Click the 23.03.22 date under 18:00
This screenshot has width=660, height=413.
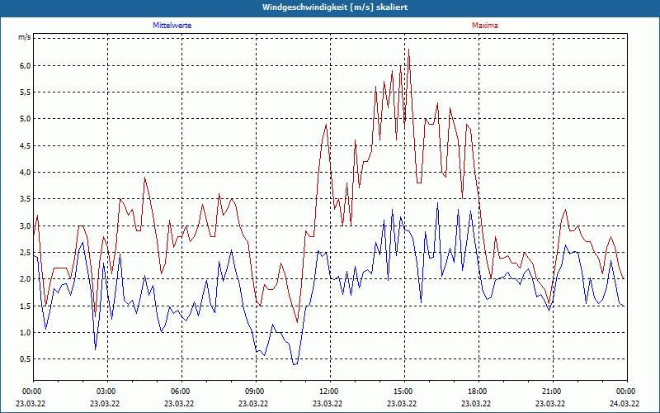pyautogui.click(x=476, y=404)
